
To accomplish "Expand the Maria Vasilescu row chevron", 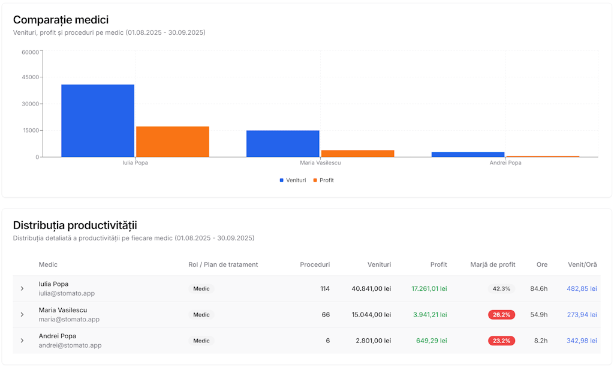I will click(x=22, y=315).
